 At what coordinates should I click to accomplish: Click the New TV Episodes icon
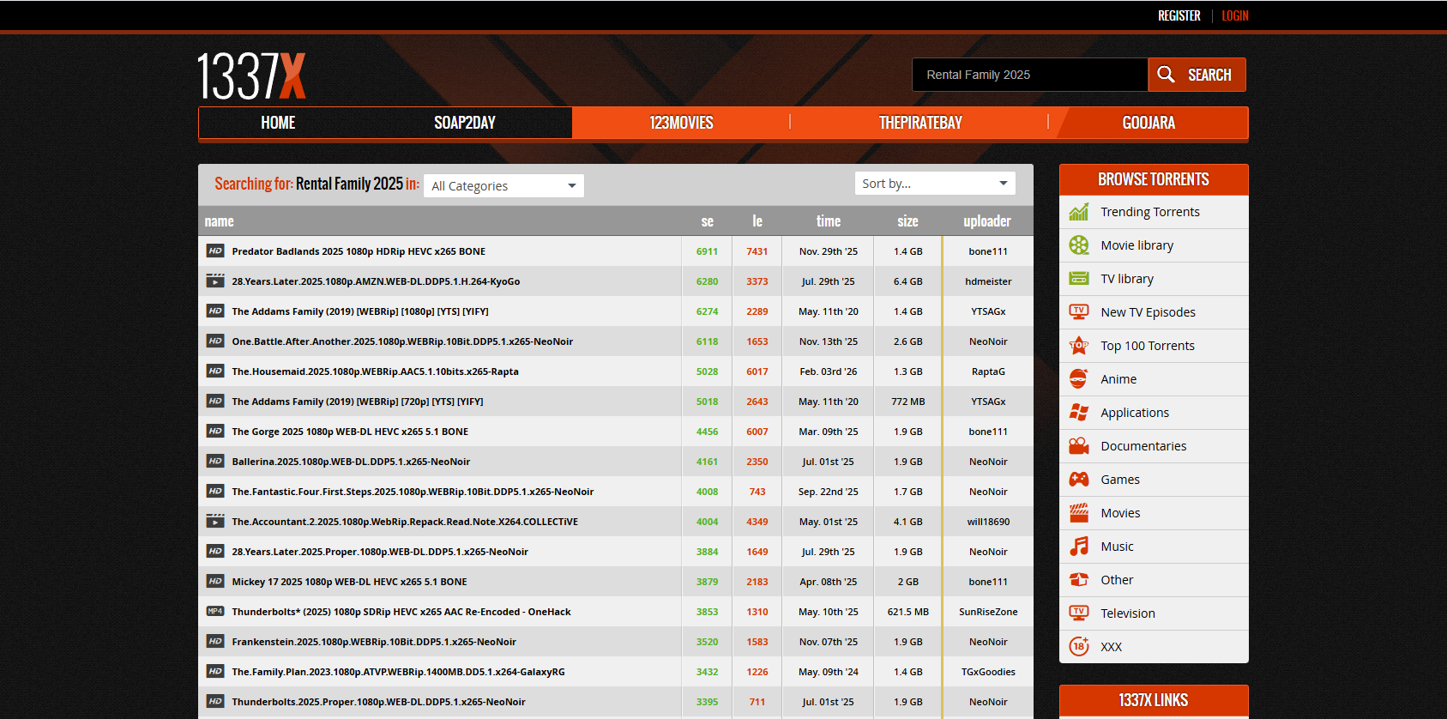(x=1079, y=312)
